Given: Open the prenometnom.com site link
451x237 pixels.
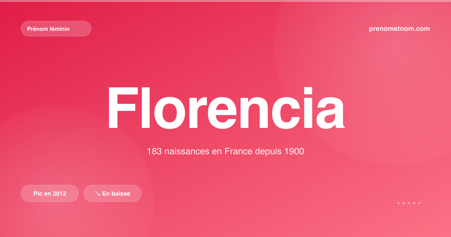Looking at the screenshot, I should coord(400,29).
